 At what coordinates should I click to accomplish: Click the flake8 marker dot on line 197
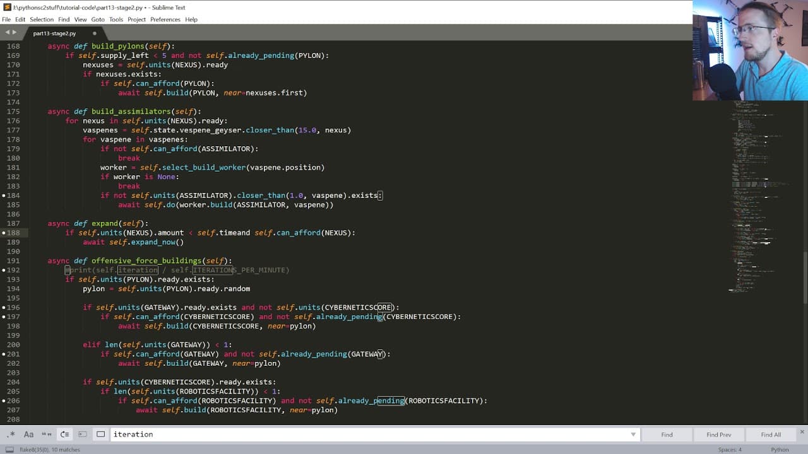3,317
